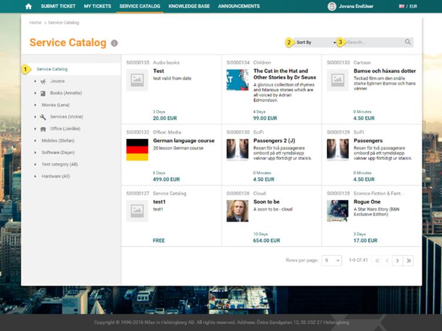Click the search magnifier icon
The image size is (442, 331).
[408, 42]
